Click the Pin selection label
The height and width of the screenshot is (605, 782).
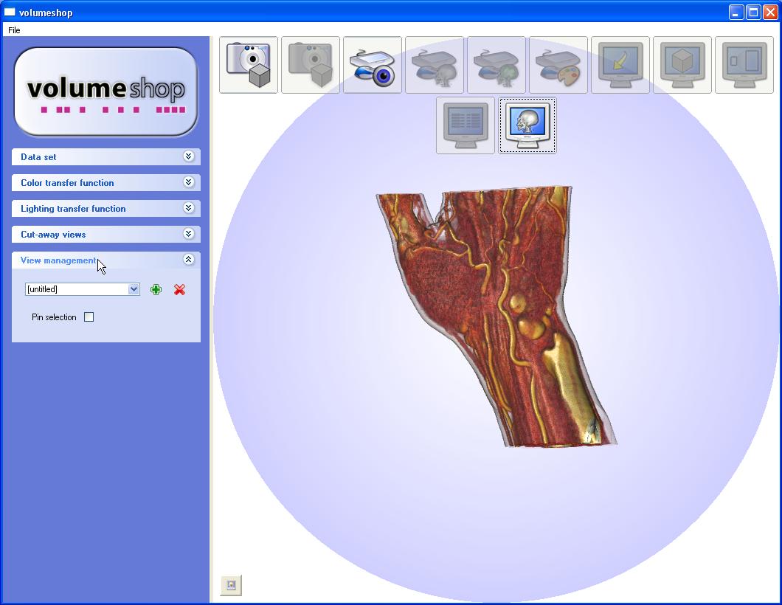click(54, 317)
